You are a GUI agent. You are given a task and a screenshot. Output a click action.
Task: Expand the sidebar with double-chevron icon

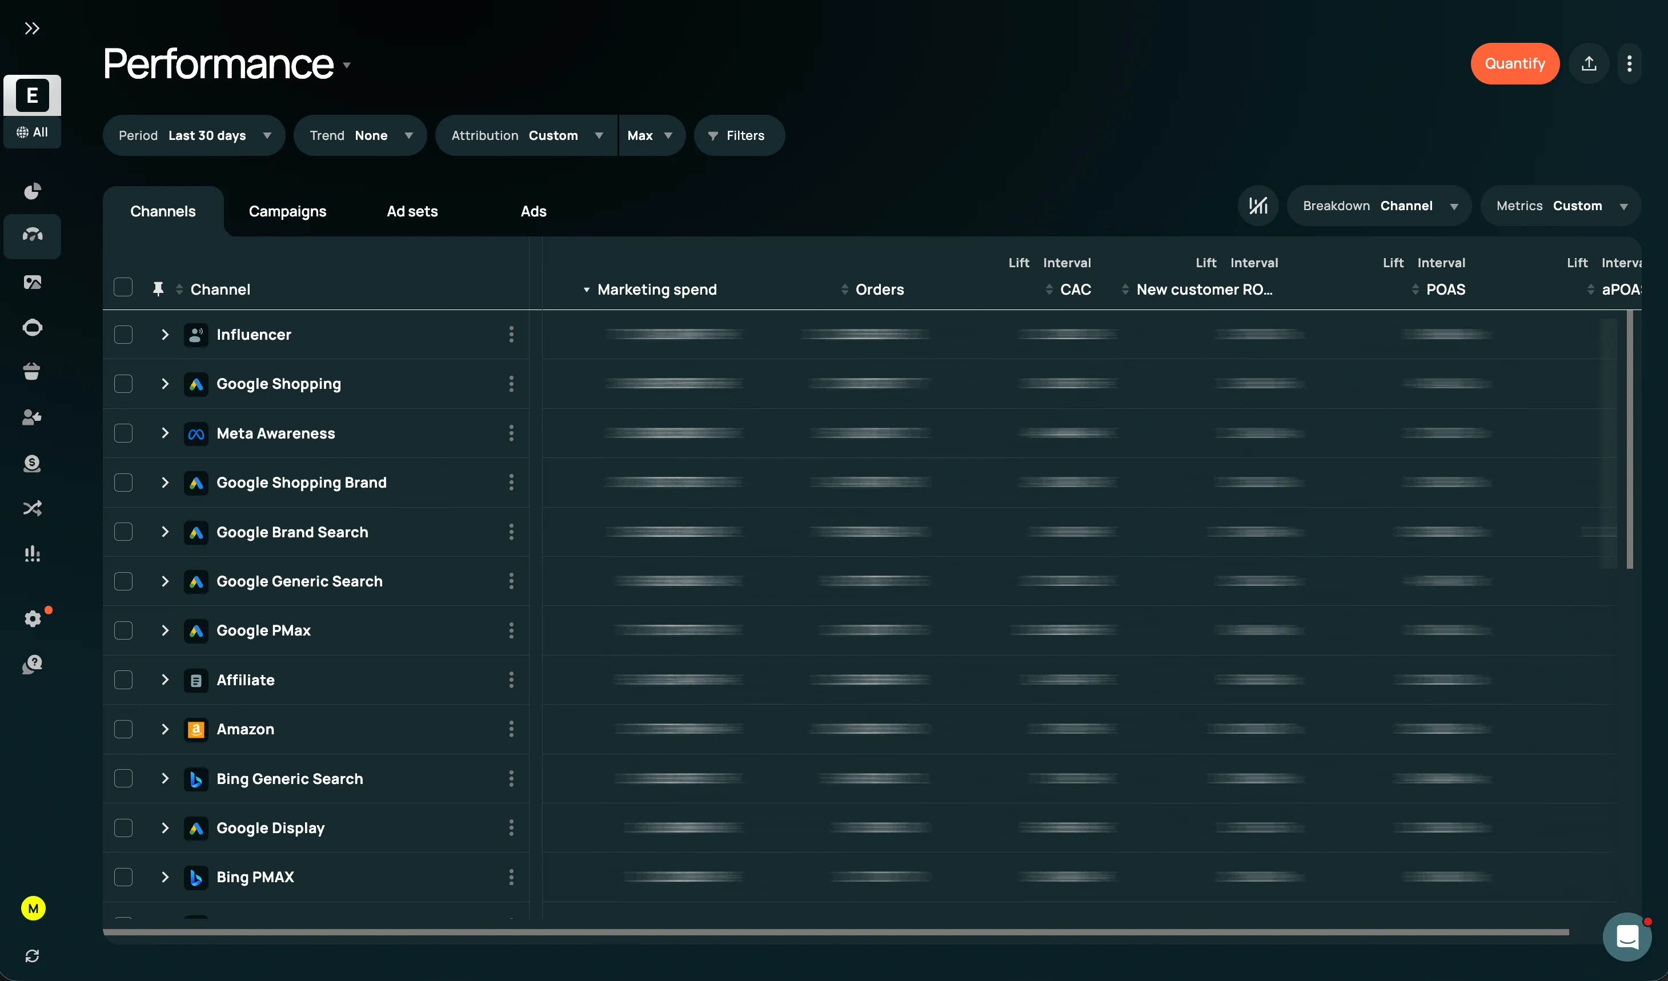click(32, 29)
